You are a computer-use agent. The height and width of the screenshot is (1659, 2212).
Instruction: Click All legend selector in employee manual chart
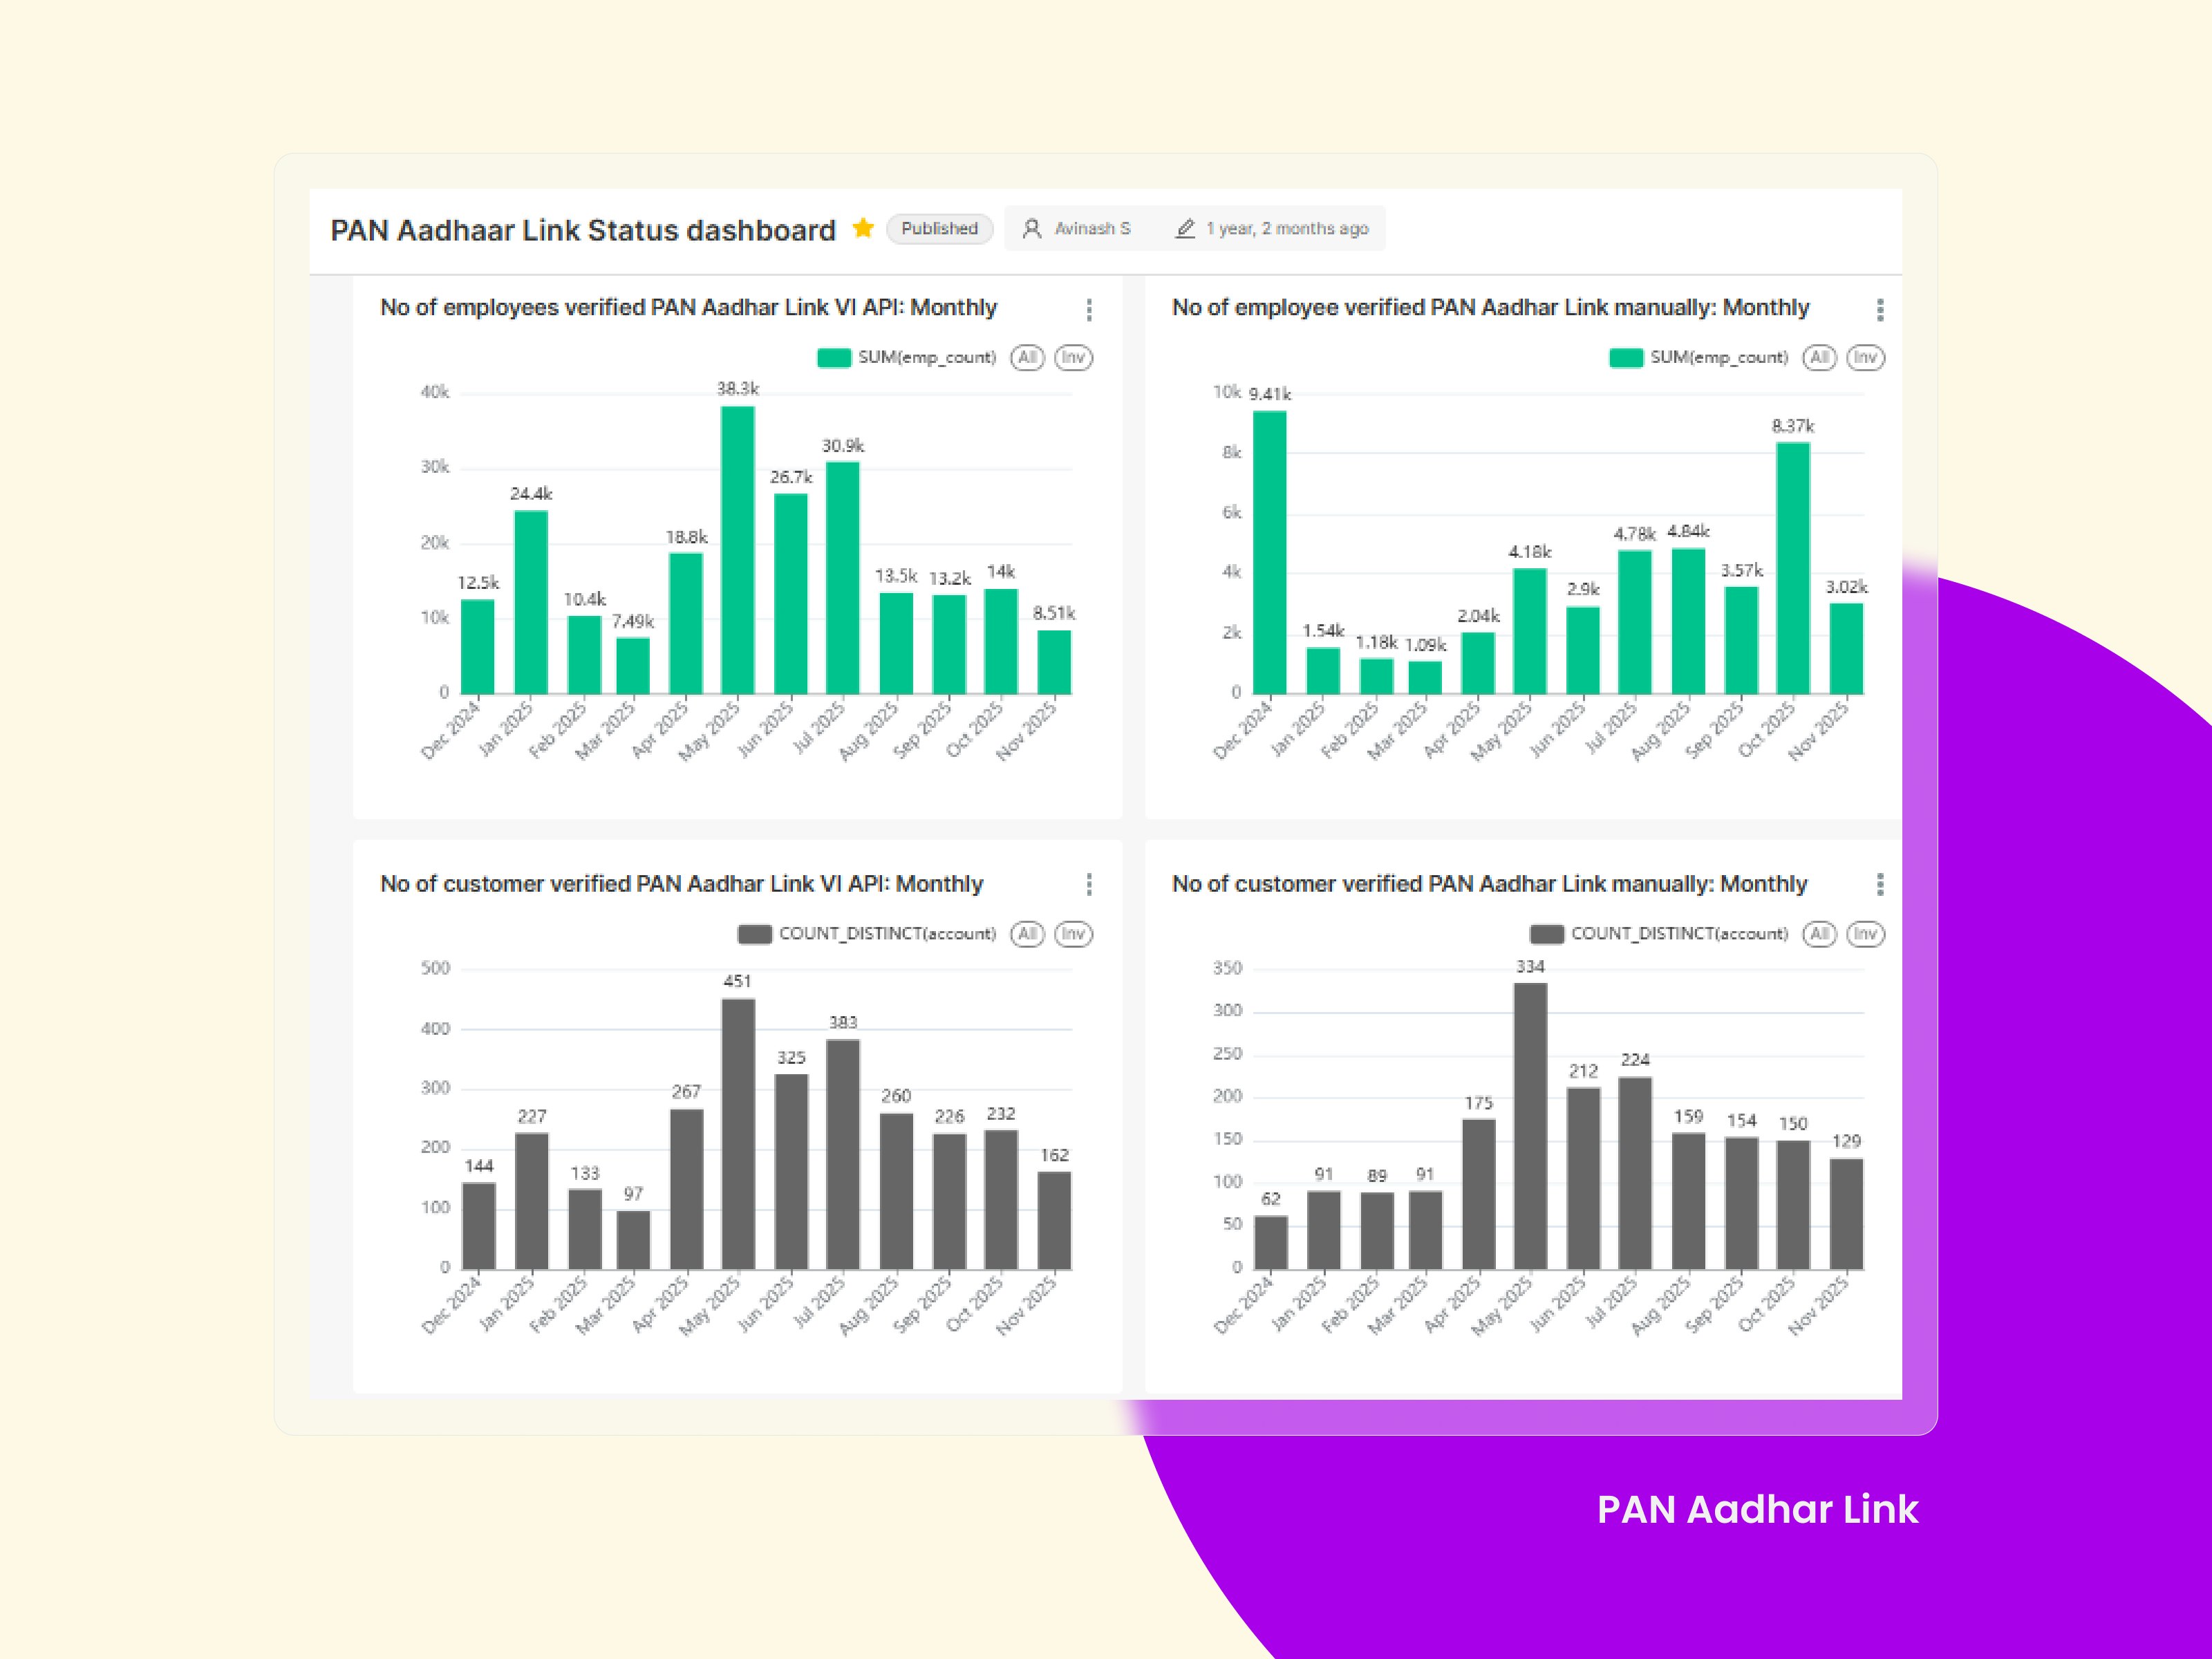(x=1819, y=358)
